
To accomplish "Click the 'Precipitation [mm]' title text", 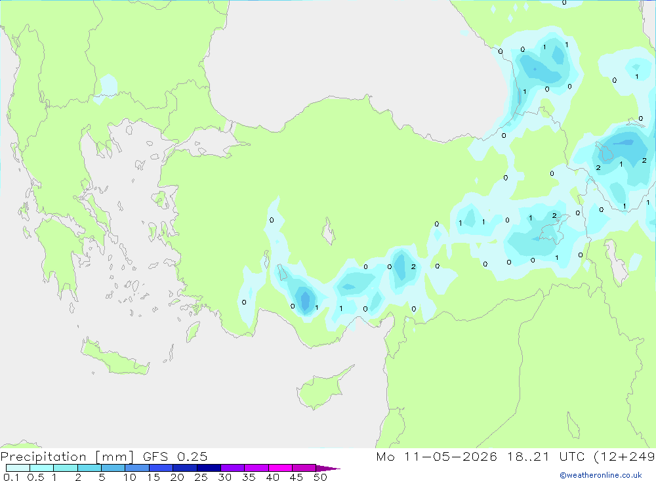I will pyautogui.click(x=67, y=457).
